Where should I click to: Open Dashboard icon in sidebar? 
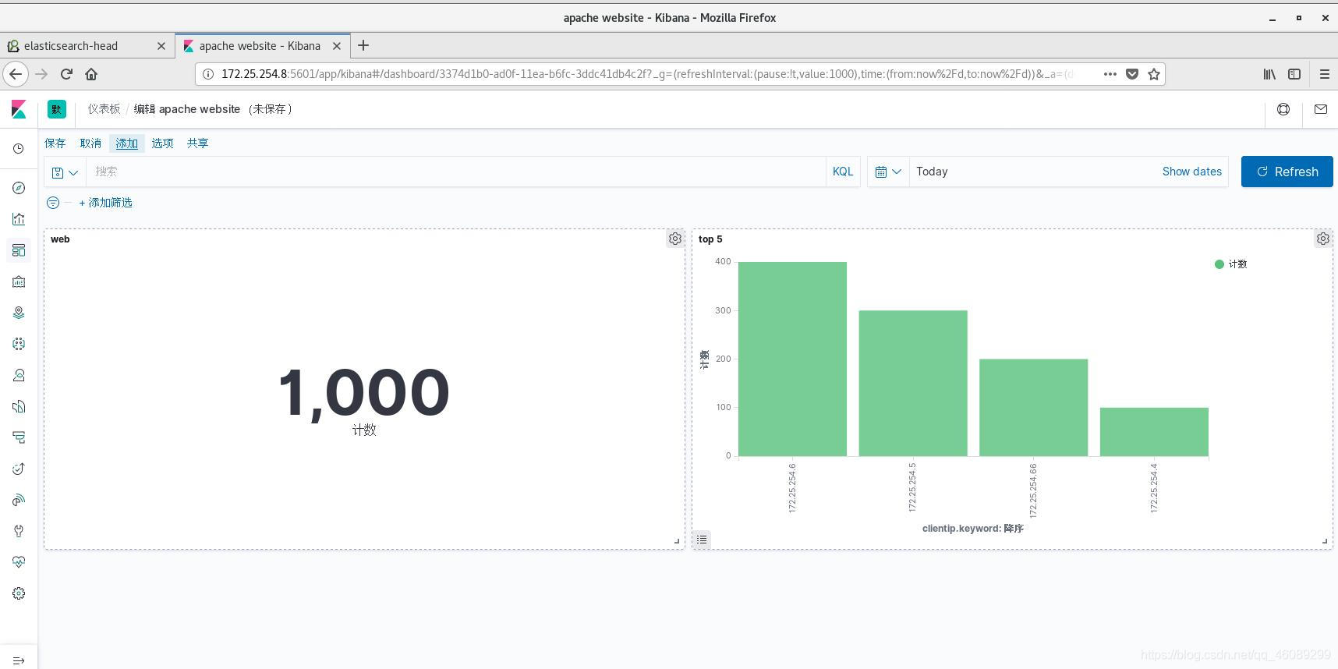(19, 250)
